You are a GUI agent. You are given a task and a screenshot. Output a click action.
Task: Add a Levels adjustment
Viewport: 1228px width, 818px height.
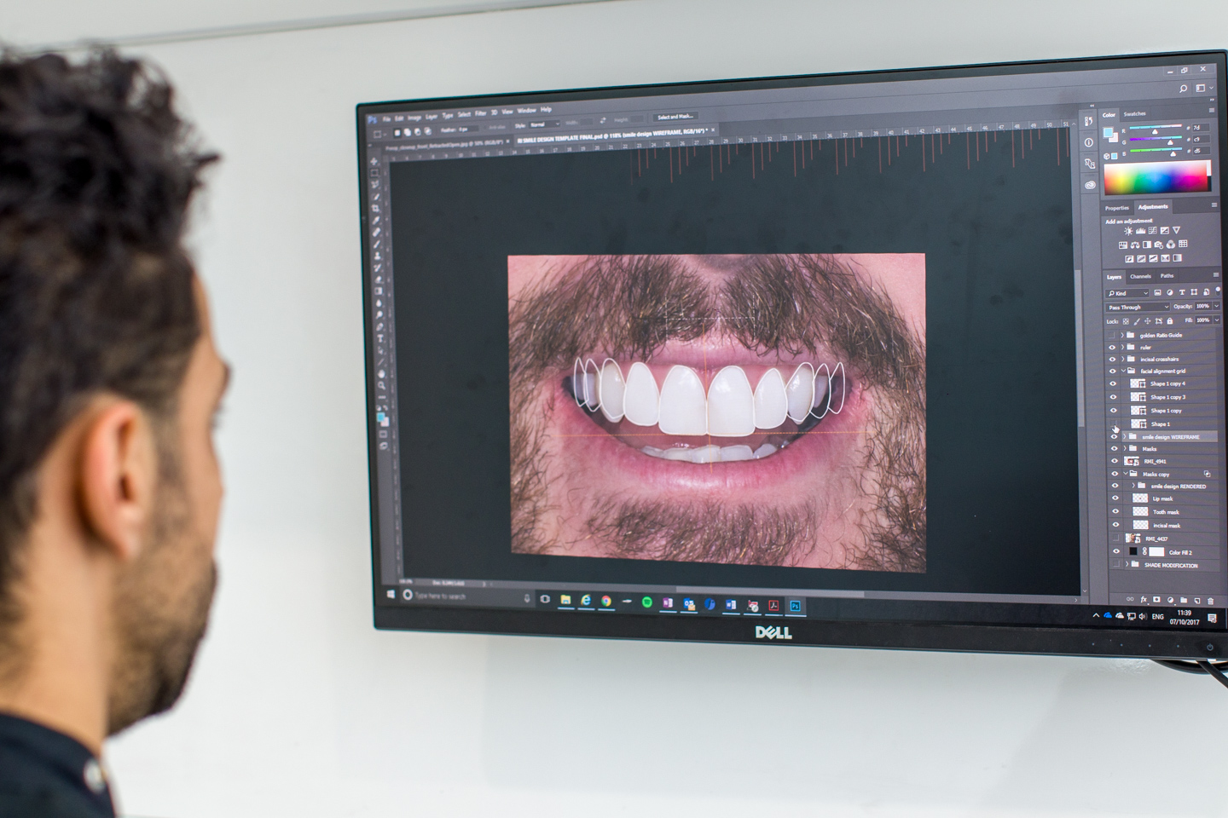[1140, 231]
